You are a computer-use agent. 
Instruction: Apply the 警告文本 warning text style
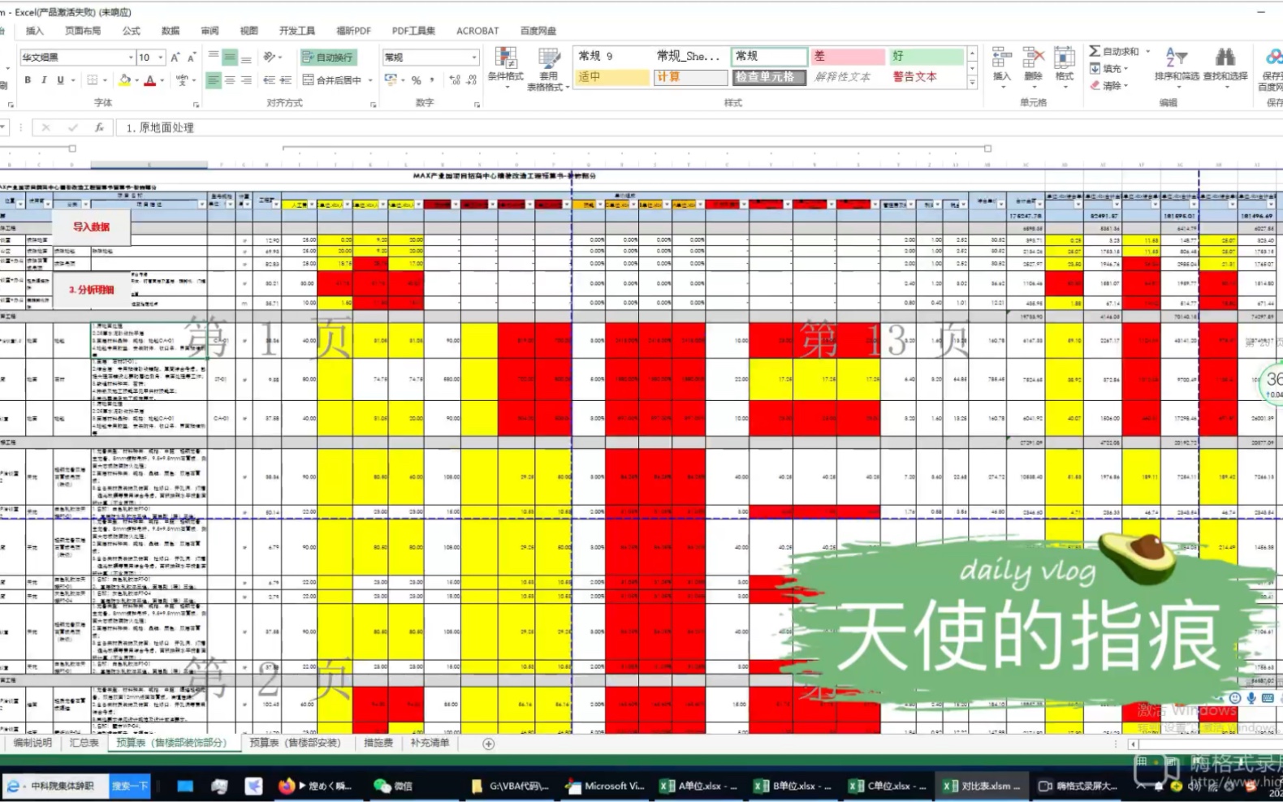[926, 77]
